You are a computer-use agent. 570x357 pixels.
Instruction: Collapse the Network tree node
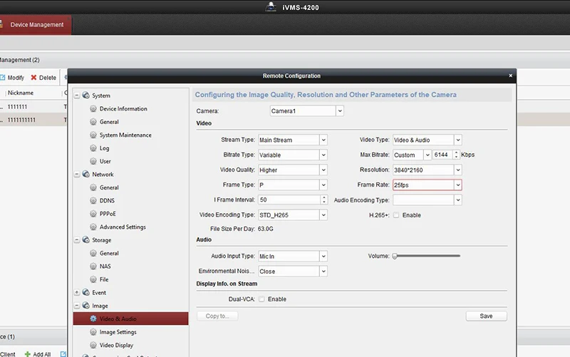pyautogui.click(x=77, y=175)
